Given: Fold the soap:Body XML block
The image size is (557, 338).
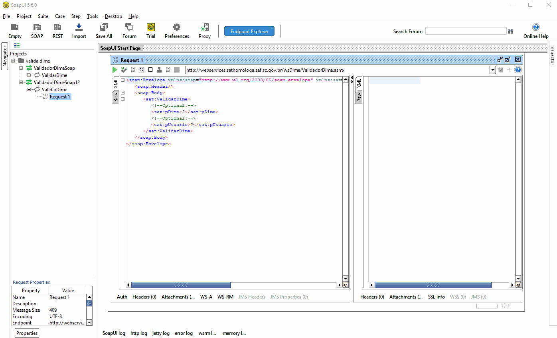Looking at the screenshot, I should (x=122, y=92).
